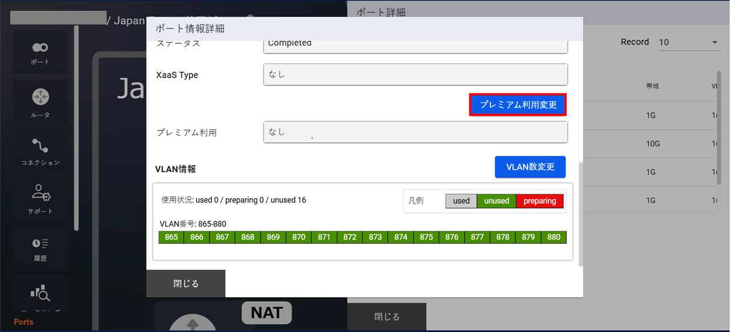This screenshot has width=730, height=332.
Task: Click the used legend swatch
Action: tap(461, 201)
